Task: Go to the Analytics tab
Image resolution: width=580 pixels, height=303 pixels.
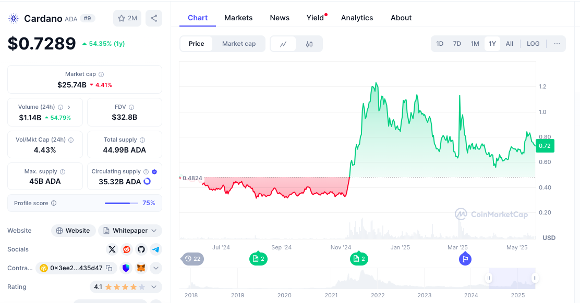Action: click(x=357, y=18)
